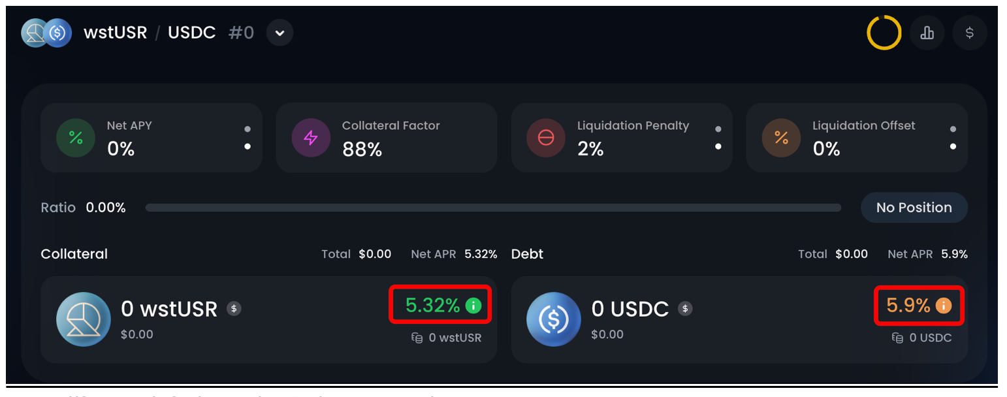Click the wstUSR / USDC vault title
Image resolution: width=1007 pixels, height=397 pixels.
[150, 33]
